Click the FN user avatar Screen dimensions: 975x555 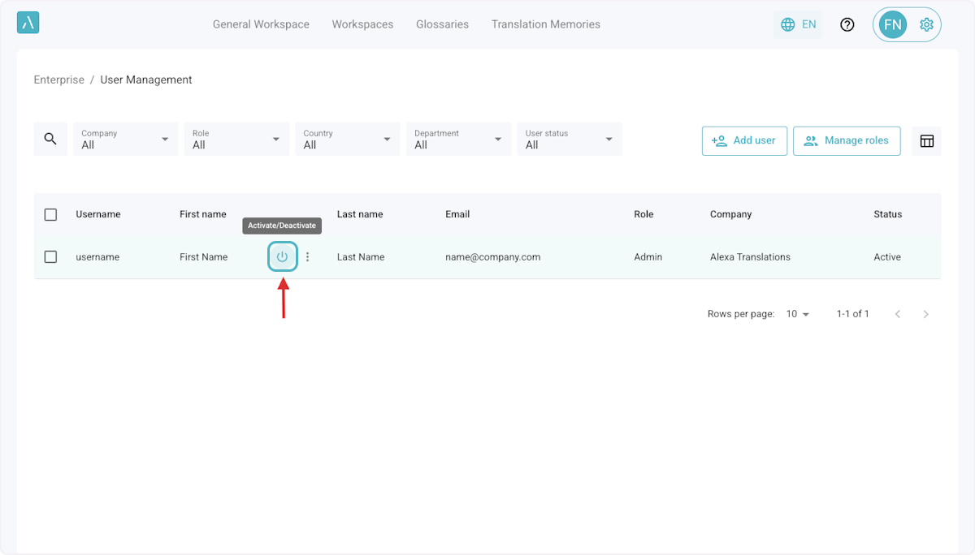point(892,24)
